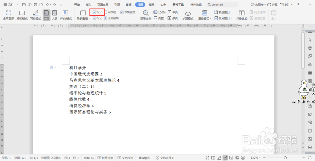Click the zoom slider handle

point(285,158)
